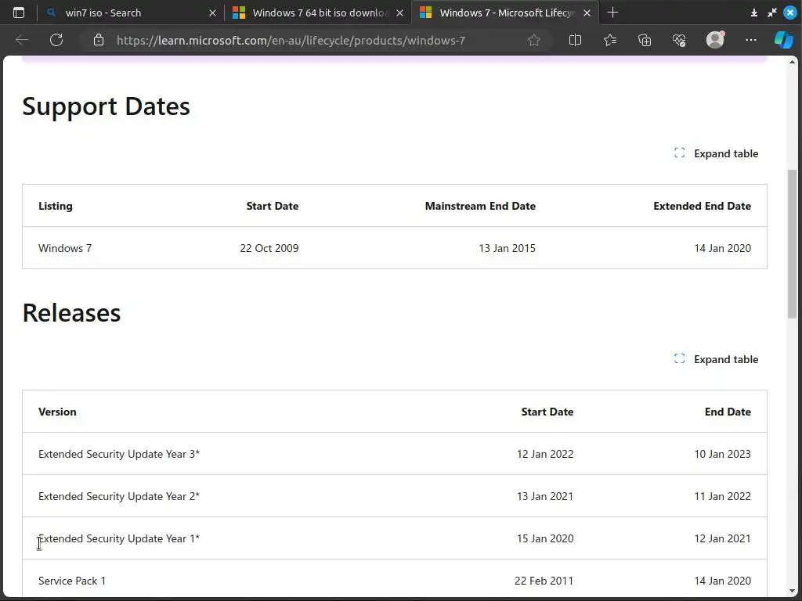Open a new tab with plus button

point(612,13)
